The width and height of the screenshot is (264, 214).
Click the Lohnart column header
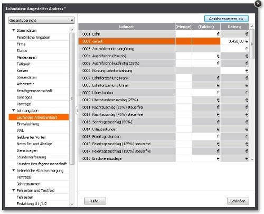pos(127,26)
